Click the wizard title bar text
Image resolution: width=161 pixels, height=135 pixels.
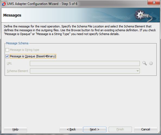[x=42, y=4]
